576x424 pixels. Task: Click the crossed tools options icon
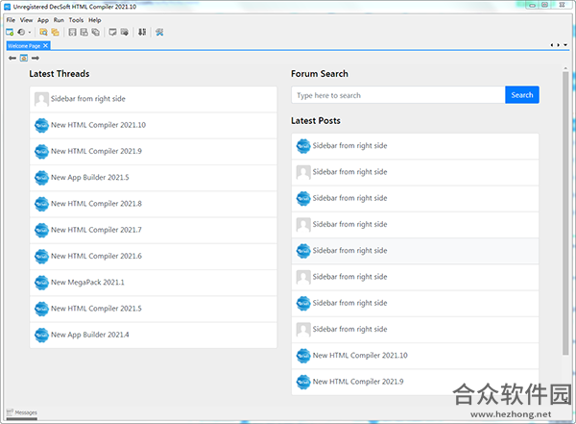tap(159, 33)
